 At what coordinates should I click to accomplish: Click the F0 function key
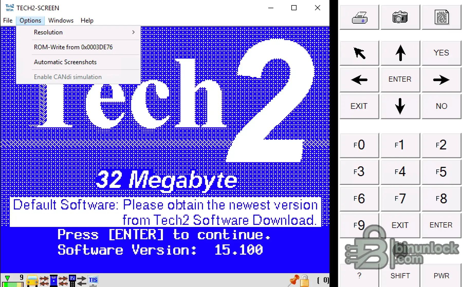click(359, 146)
